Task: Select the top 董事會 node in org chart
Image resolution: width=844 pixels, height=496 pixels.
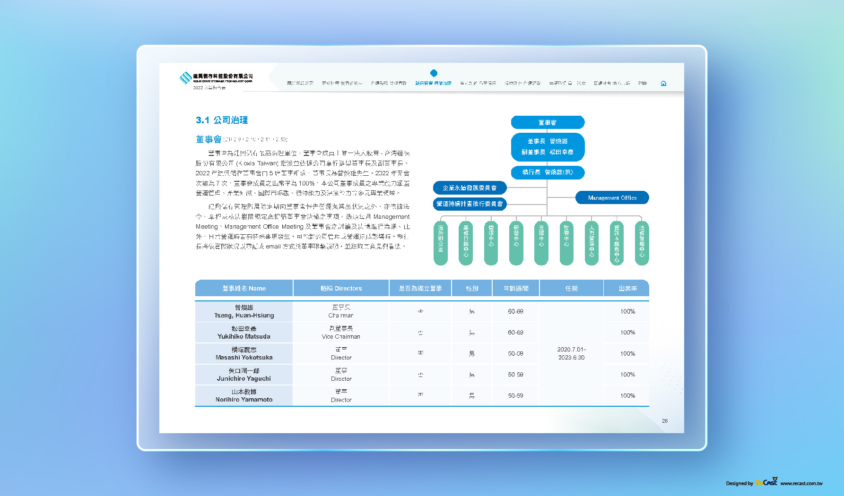Action: click(548, 122)
